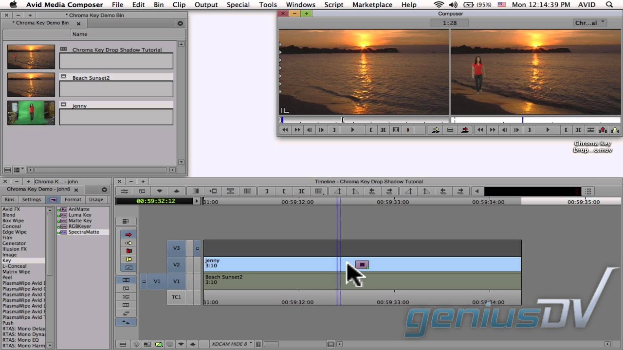
Task: Open the XDCAM HIDE 8 timeline view dropdown
Action: [232, 344]
